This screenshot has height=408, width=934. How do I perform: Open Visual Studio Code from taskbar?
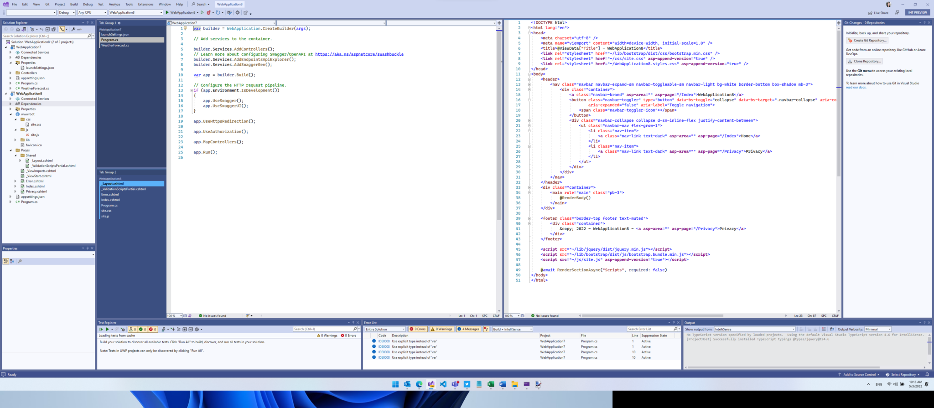(443, 384)
